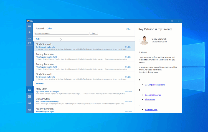Image resolution: width=208 pixels, height=132 pixels.
Task: Follow the 'As Long as I Can Dream' link
Action: point(155,85)
